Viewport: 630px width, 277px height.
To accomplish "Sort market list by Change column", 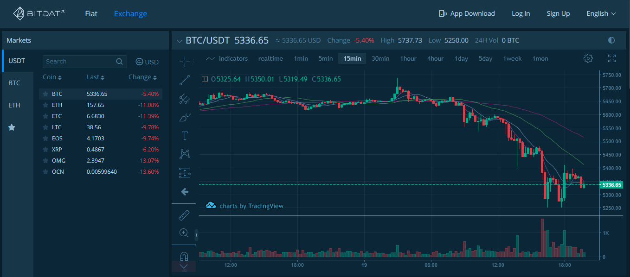I will (142, 77).
